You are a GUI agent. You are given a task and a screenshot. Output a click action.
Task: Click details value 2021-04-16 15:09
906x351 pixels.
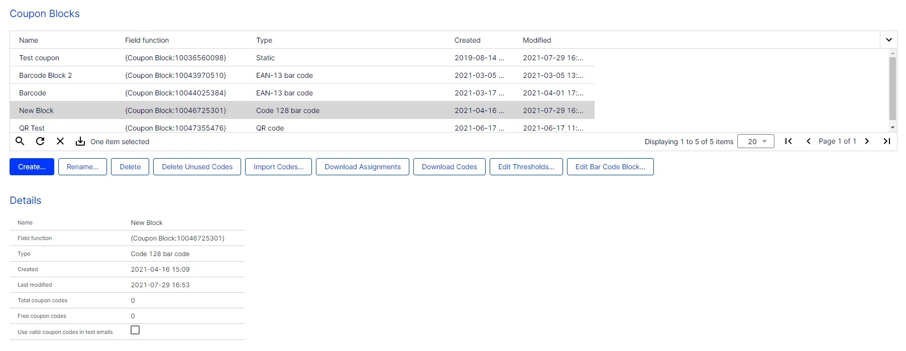(x=160, y=269)
